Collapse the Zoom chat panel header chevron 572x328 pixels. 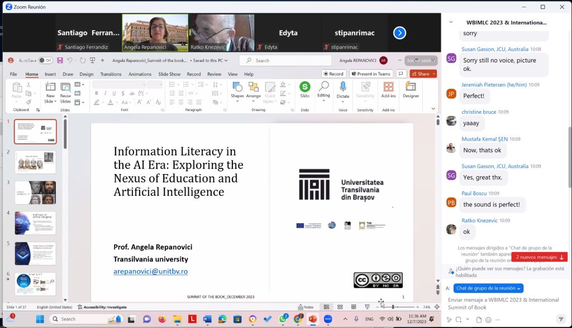pyautogui.click(x=451, y=22)
